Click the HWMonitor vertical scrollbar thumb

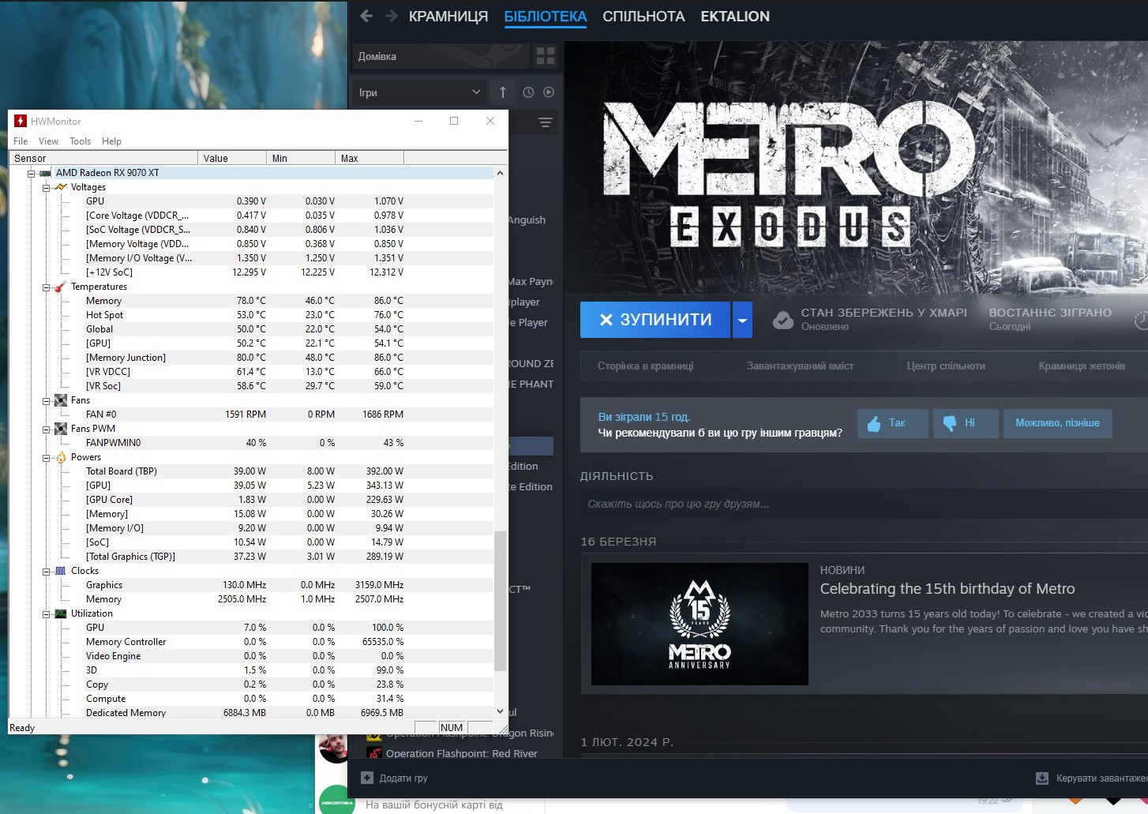coord(500,602)
